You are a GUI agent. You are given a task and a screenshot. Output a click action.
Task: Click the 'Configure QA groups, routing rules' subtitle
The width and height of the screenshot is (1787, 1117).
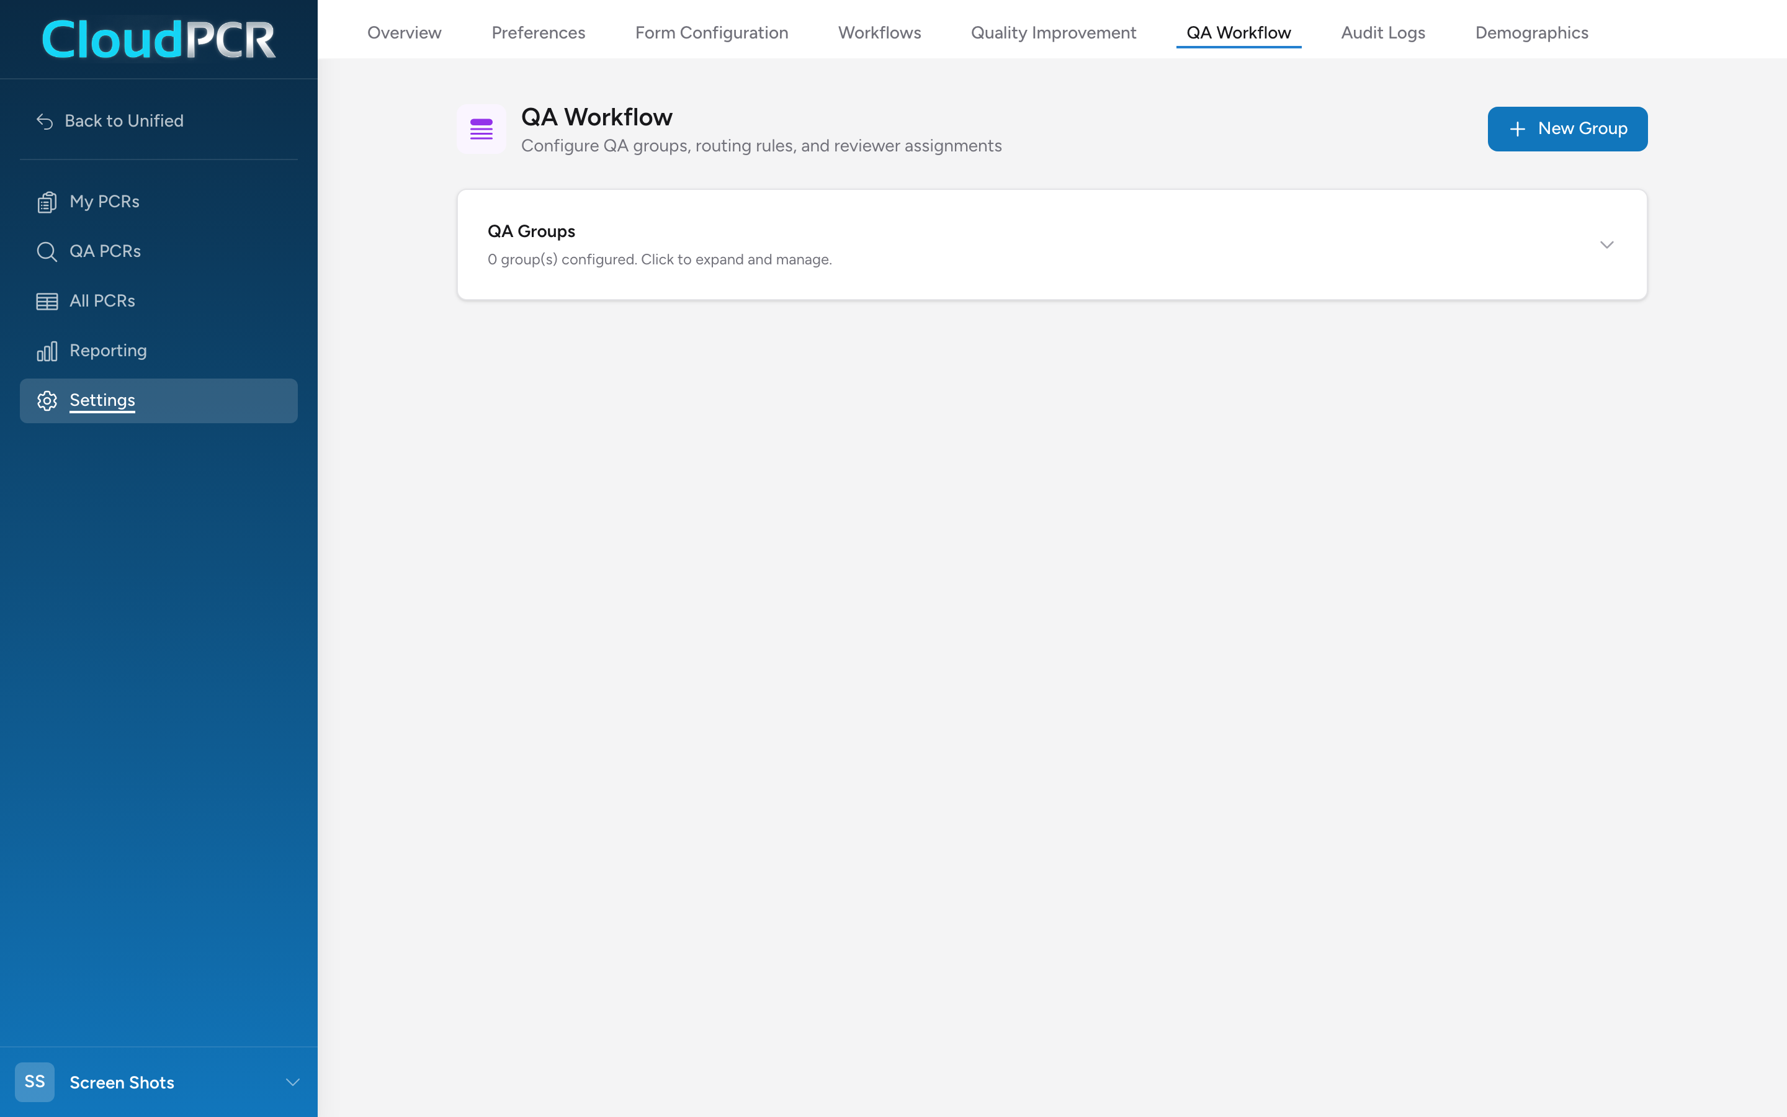tap(761, 146)
